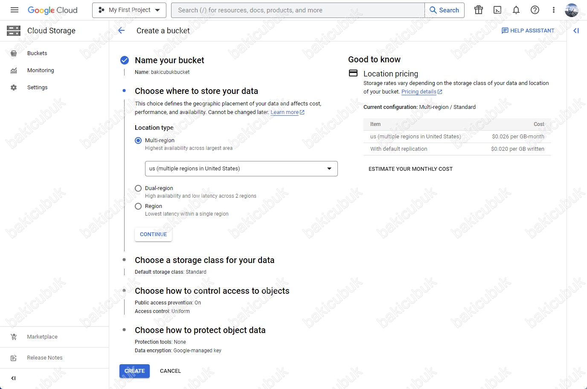Click the search resources input field
Image resolution: width=587 pixels, height=389 pixels.
tap(298, 10)
